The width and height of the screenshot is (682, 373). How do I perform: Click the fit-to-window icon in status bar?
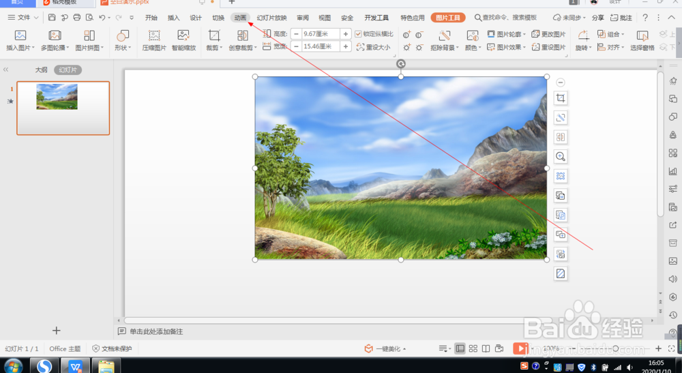(672, 348)
